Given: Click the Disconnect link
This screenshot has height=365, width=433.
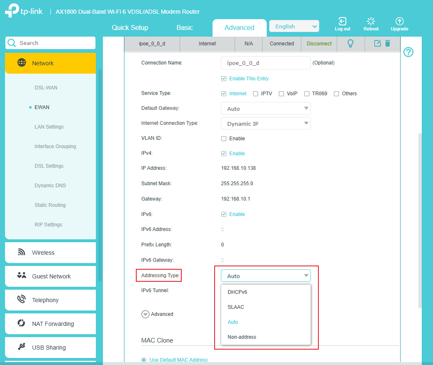Looking at the screenshot, I should tap(319, 44).
